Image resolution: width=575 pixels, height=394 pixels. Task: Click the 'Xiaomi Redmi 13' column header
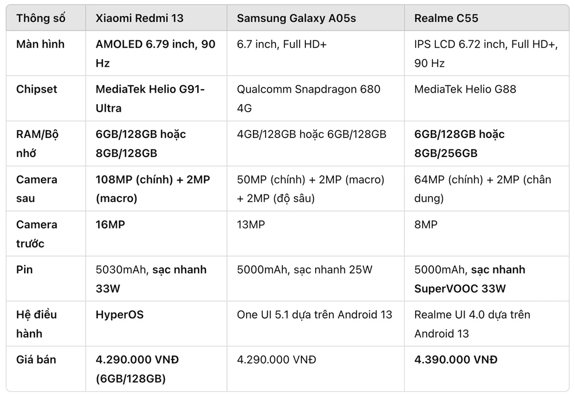click(x=140, y=18)
